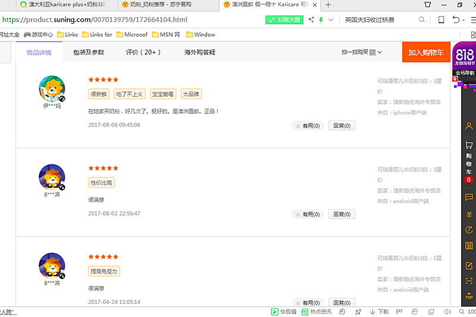
Task: Click the user account icon in sidebar
Action: pyautogui.click(x=469, y=126)
